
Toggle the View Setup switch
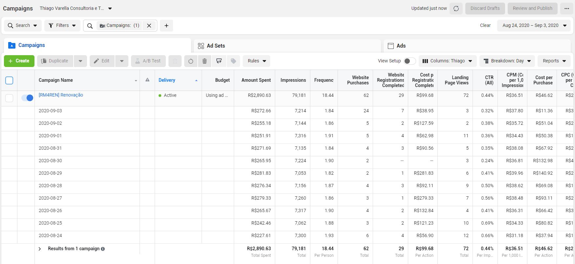pos(409,61)
